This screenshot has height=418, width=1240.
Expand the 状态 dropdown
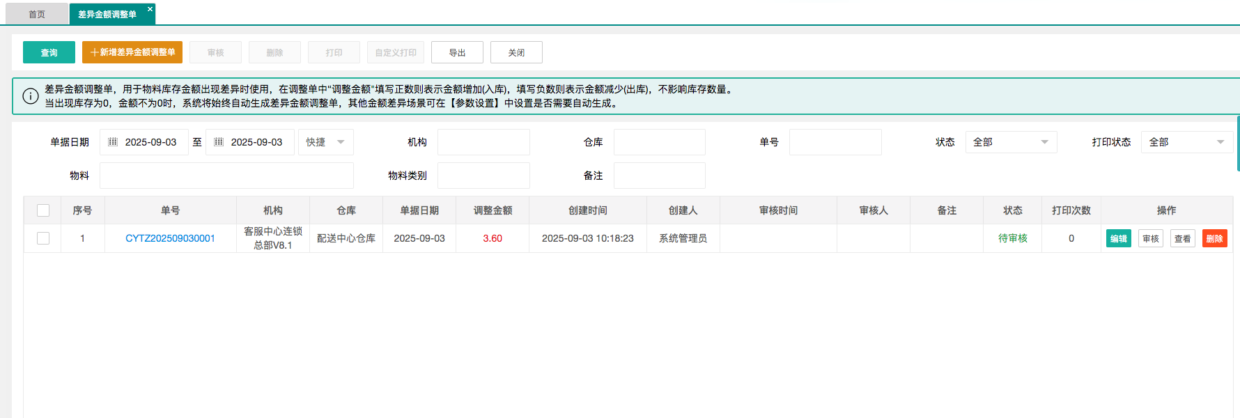pos(1011,142)
